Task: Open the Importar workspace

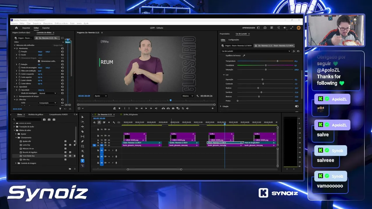Action: point(26,28)
